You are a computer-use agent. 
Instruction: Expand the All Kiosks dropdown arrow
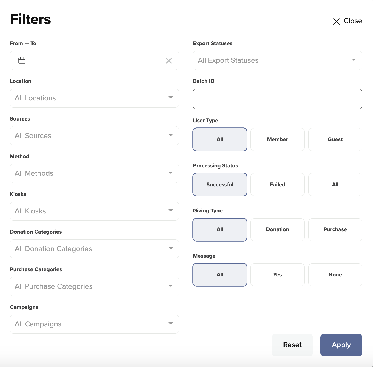tap(171, 211)
